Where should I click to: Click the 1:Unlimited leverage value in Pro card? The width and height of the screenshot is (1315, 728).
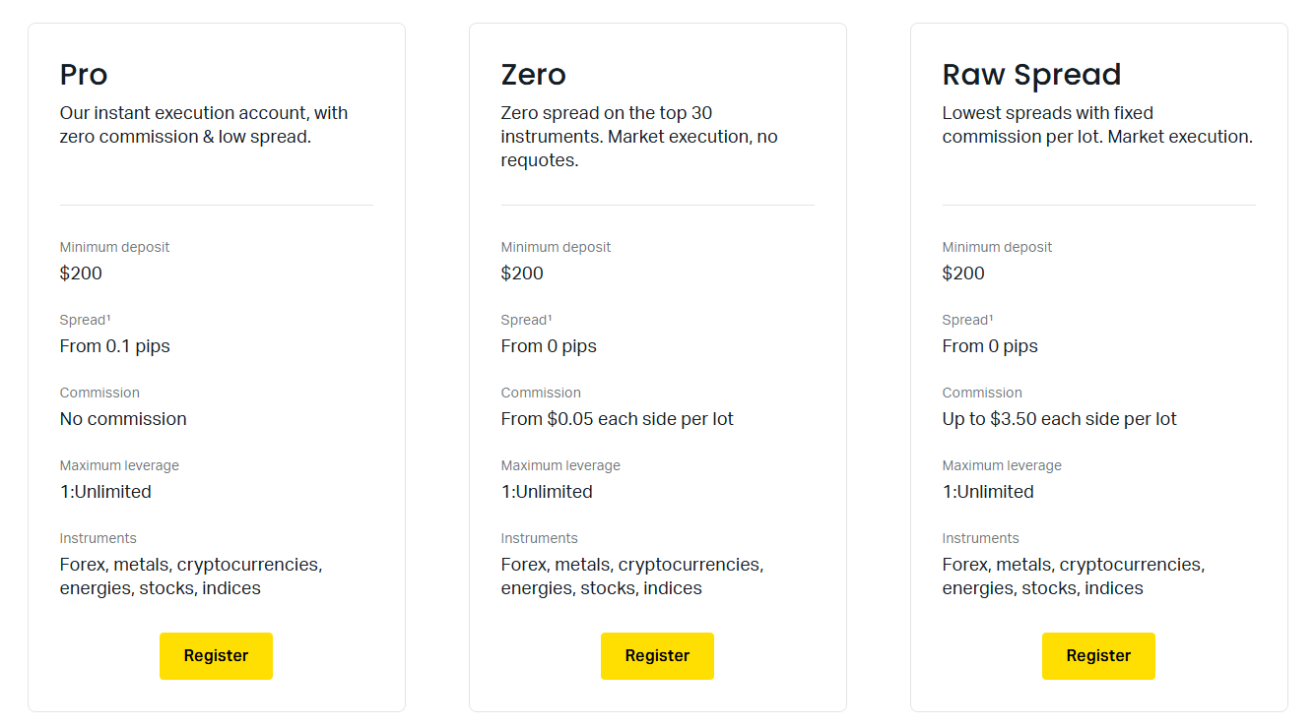pos(105,492)
